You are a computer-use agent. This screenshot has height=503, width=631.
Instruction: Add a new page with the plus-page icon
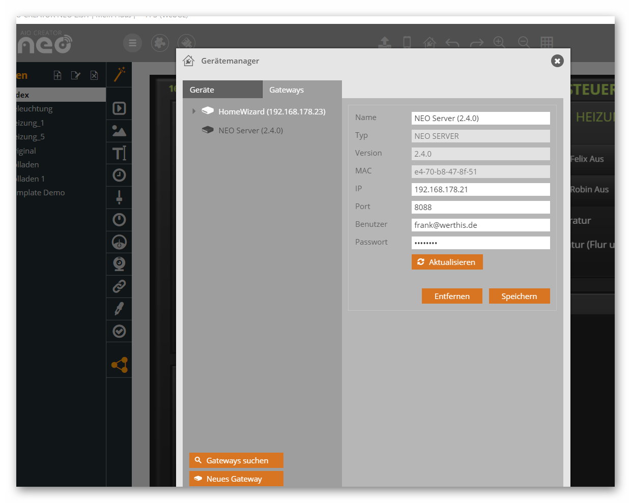[x=58, y=75]
